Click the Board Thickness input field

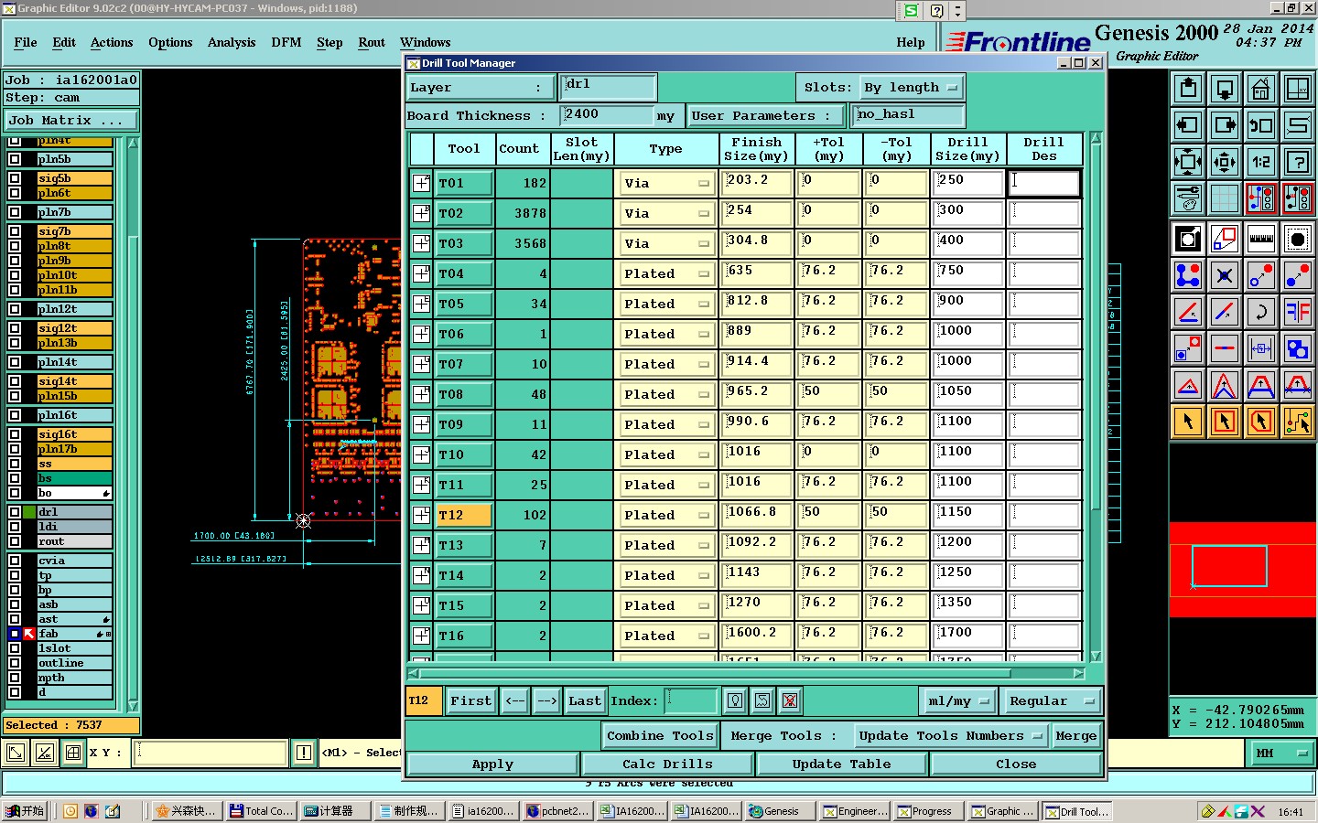pyautogui.click(x=607, y=115)
